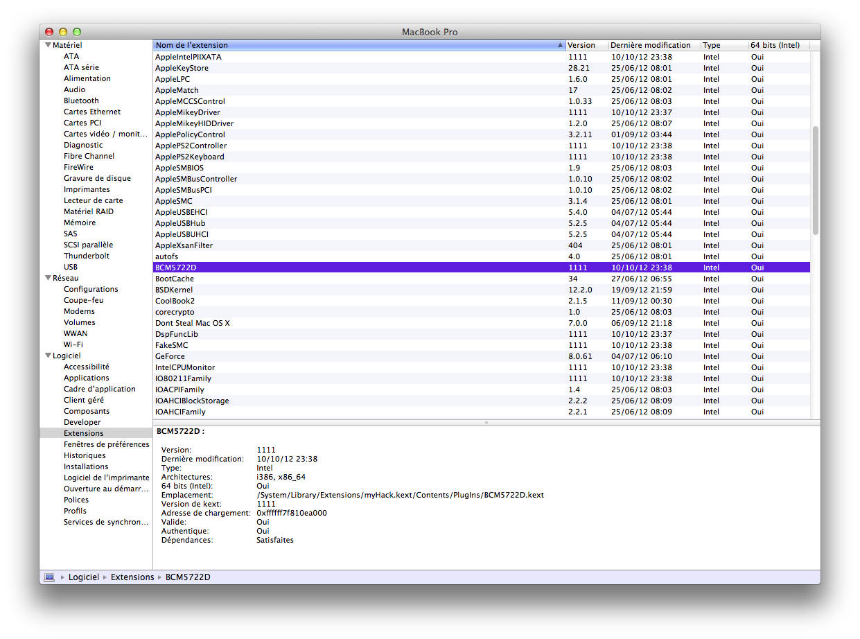Select Applications under Logiciel
This screenshot has width=860, height=639.
[x=85, y=378]
